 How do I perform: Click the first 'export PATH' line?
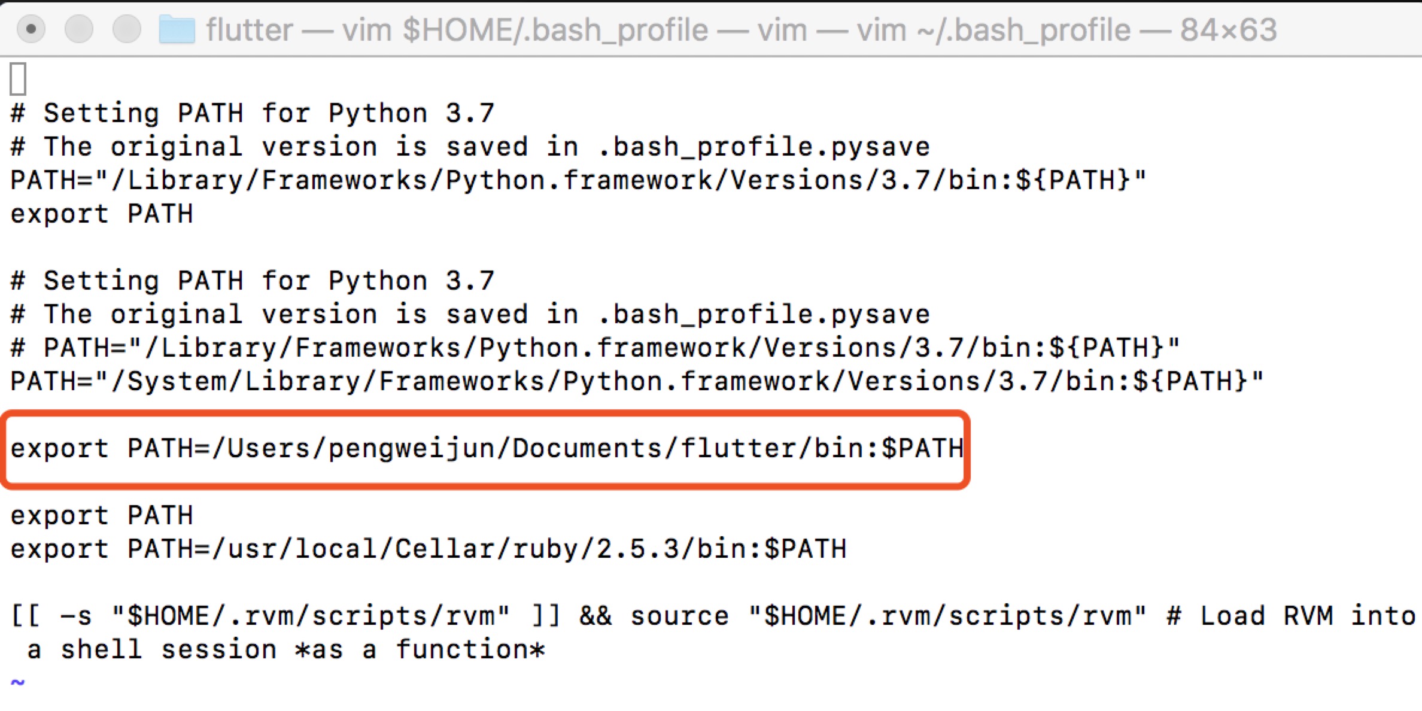[102, 214]
